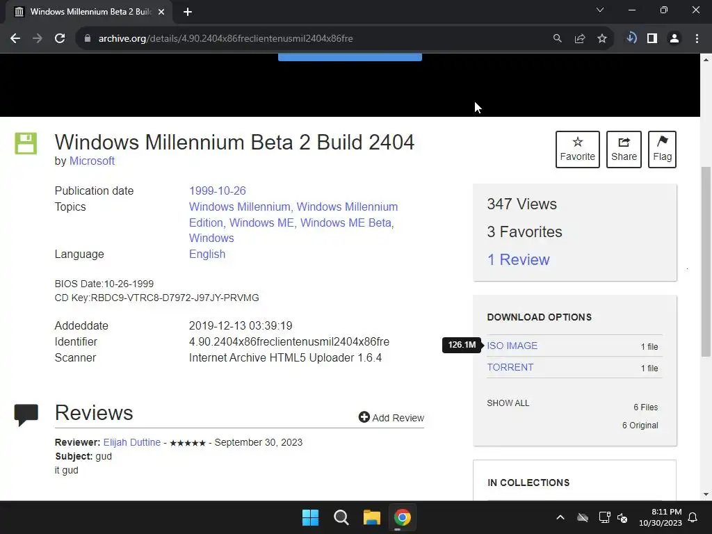
Task: Click the identifier value 4.90.2404x86freclientenusmil2404x86fre
Action: coord(289,342)
